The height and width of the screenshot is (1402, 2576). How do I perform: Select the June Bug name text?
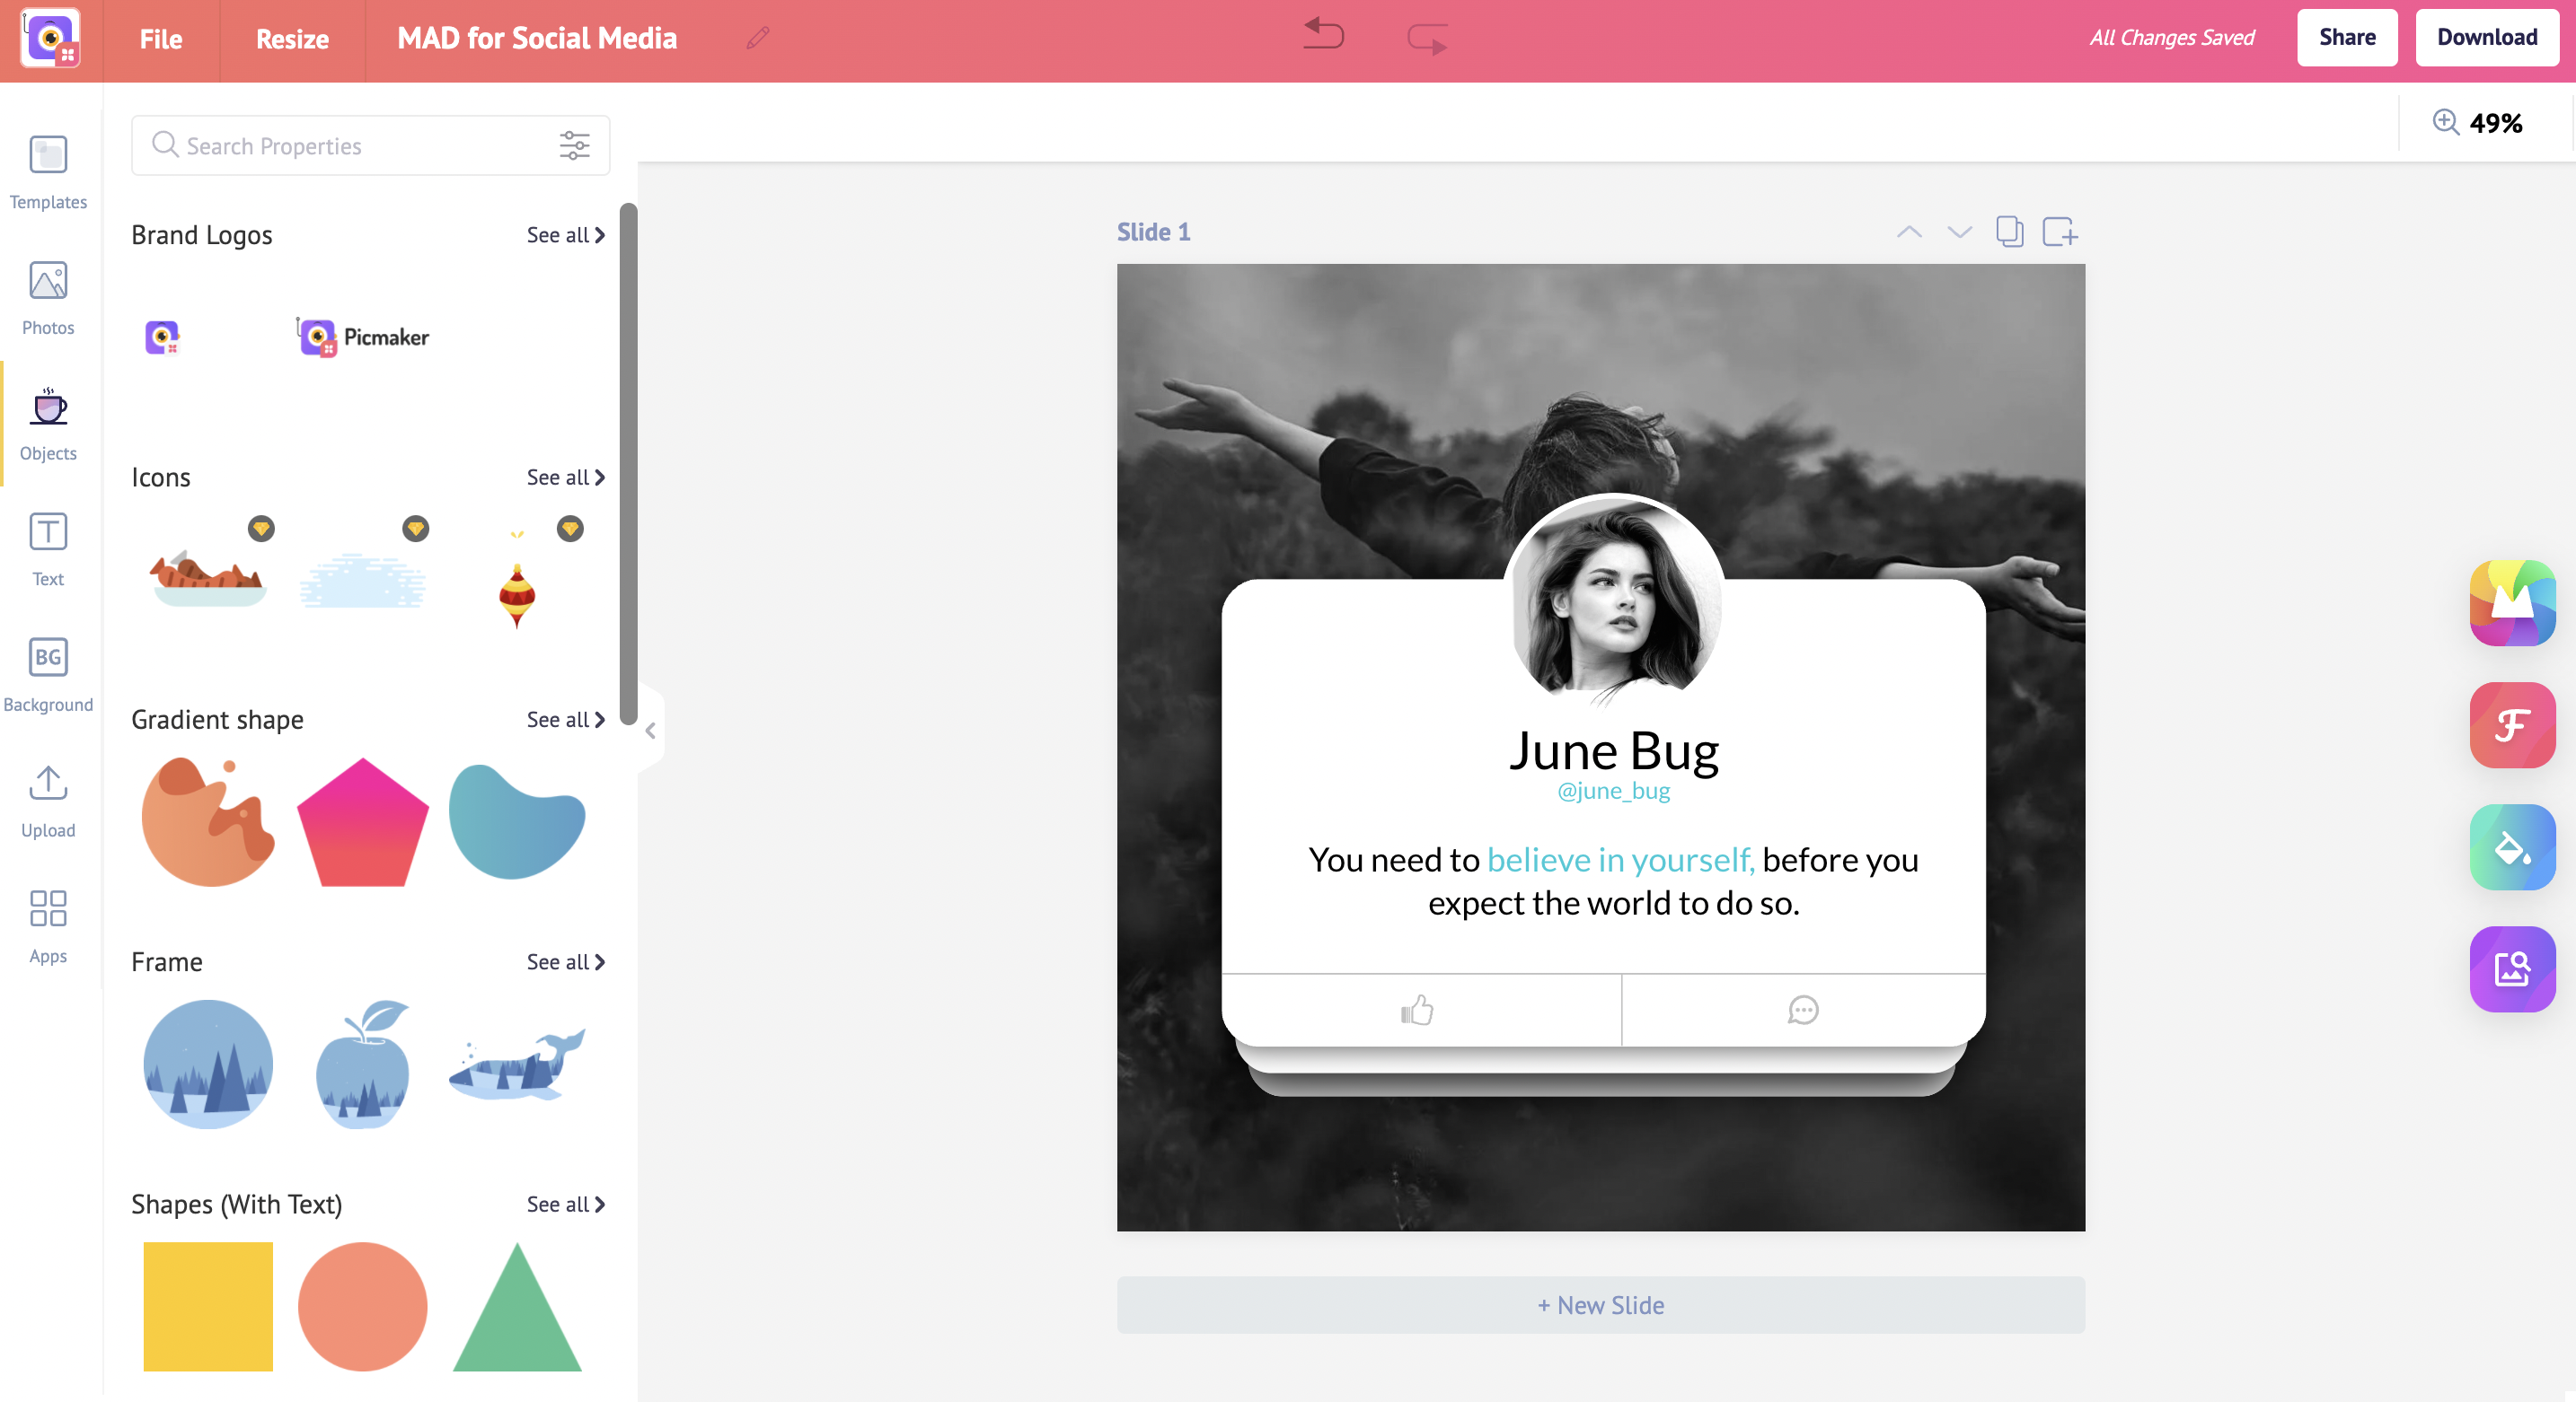tap(1613, 749)
